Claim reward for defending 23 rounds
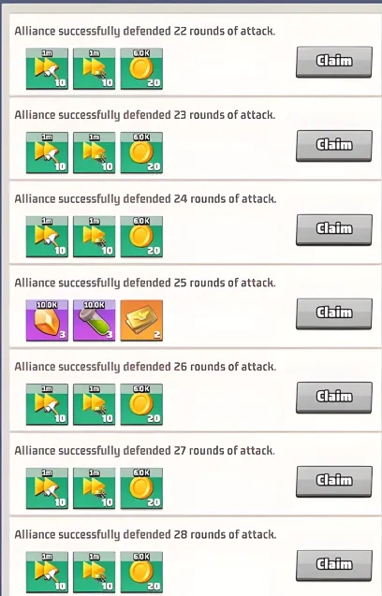 coord(334,146)
